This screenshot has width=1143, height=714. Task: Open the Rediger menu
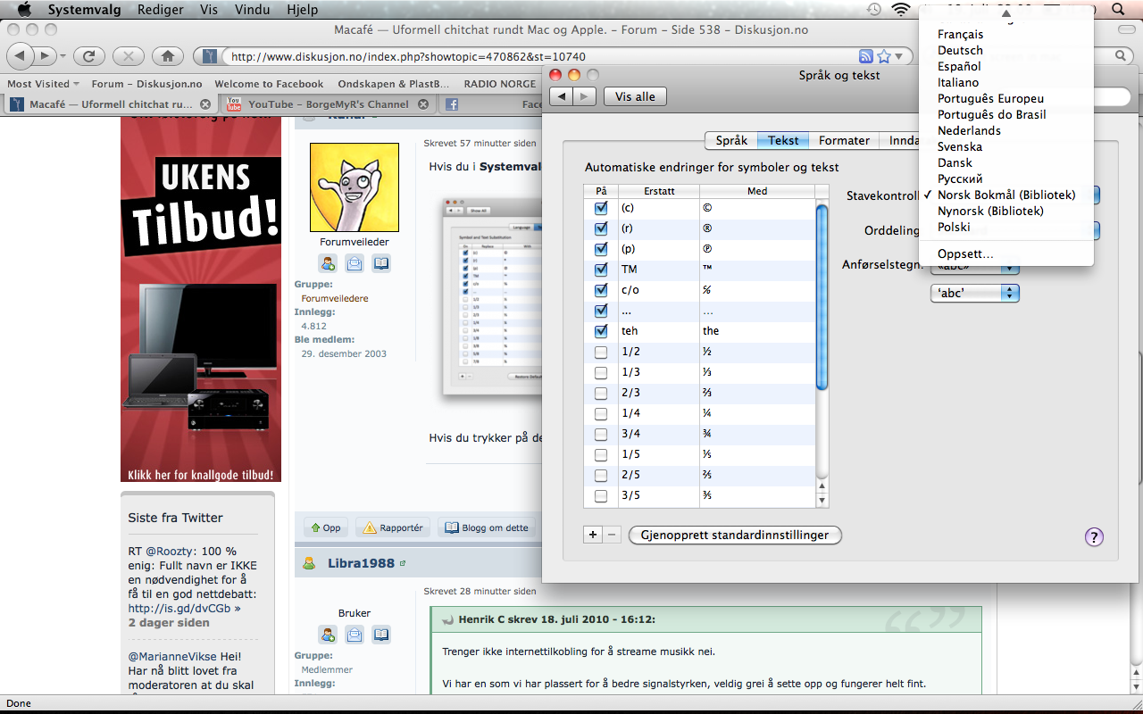(x=161, y=10)
